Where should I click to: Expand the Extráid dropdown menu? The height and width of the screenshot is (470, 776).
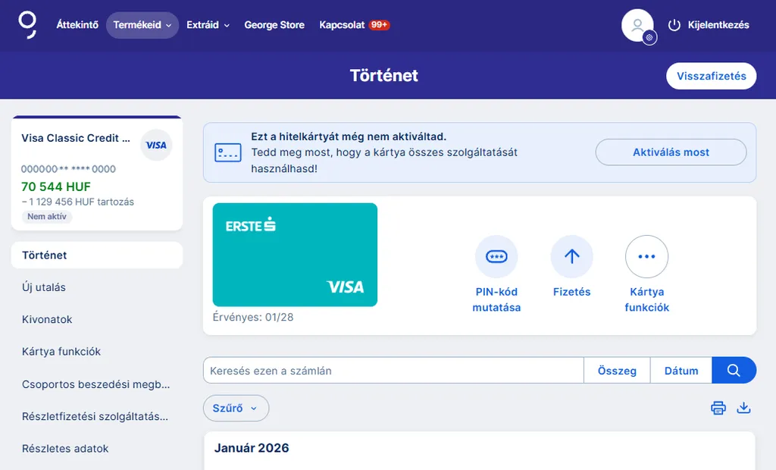(x=208, y=25)
